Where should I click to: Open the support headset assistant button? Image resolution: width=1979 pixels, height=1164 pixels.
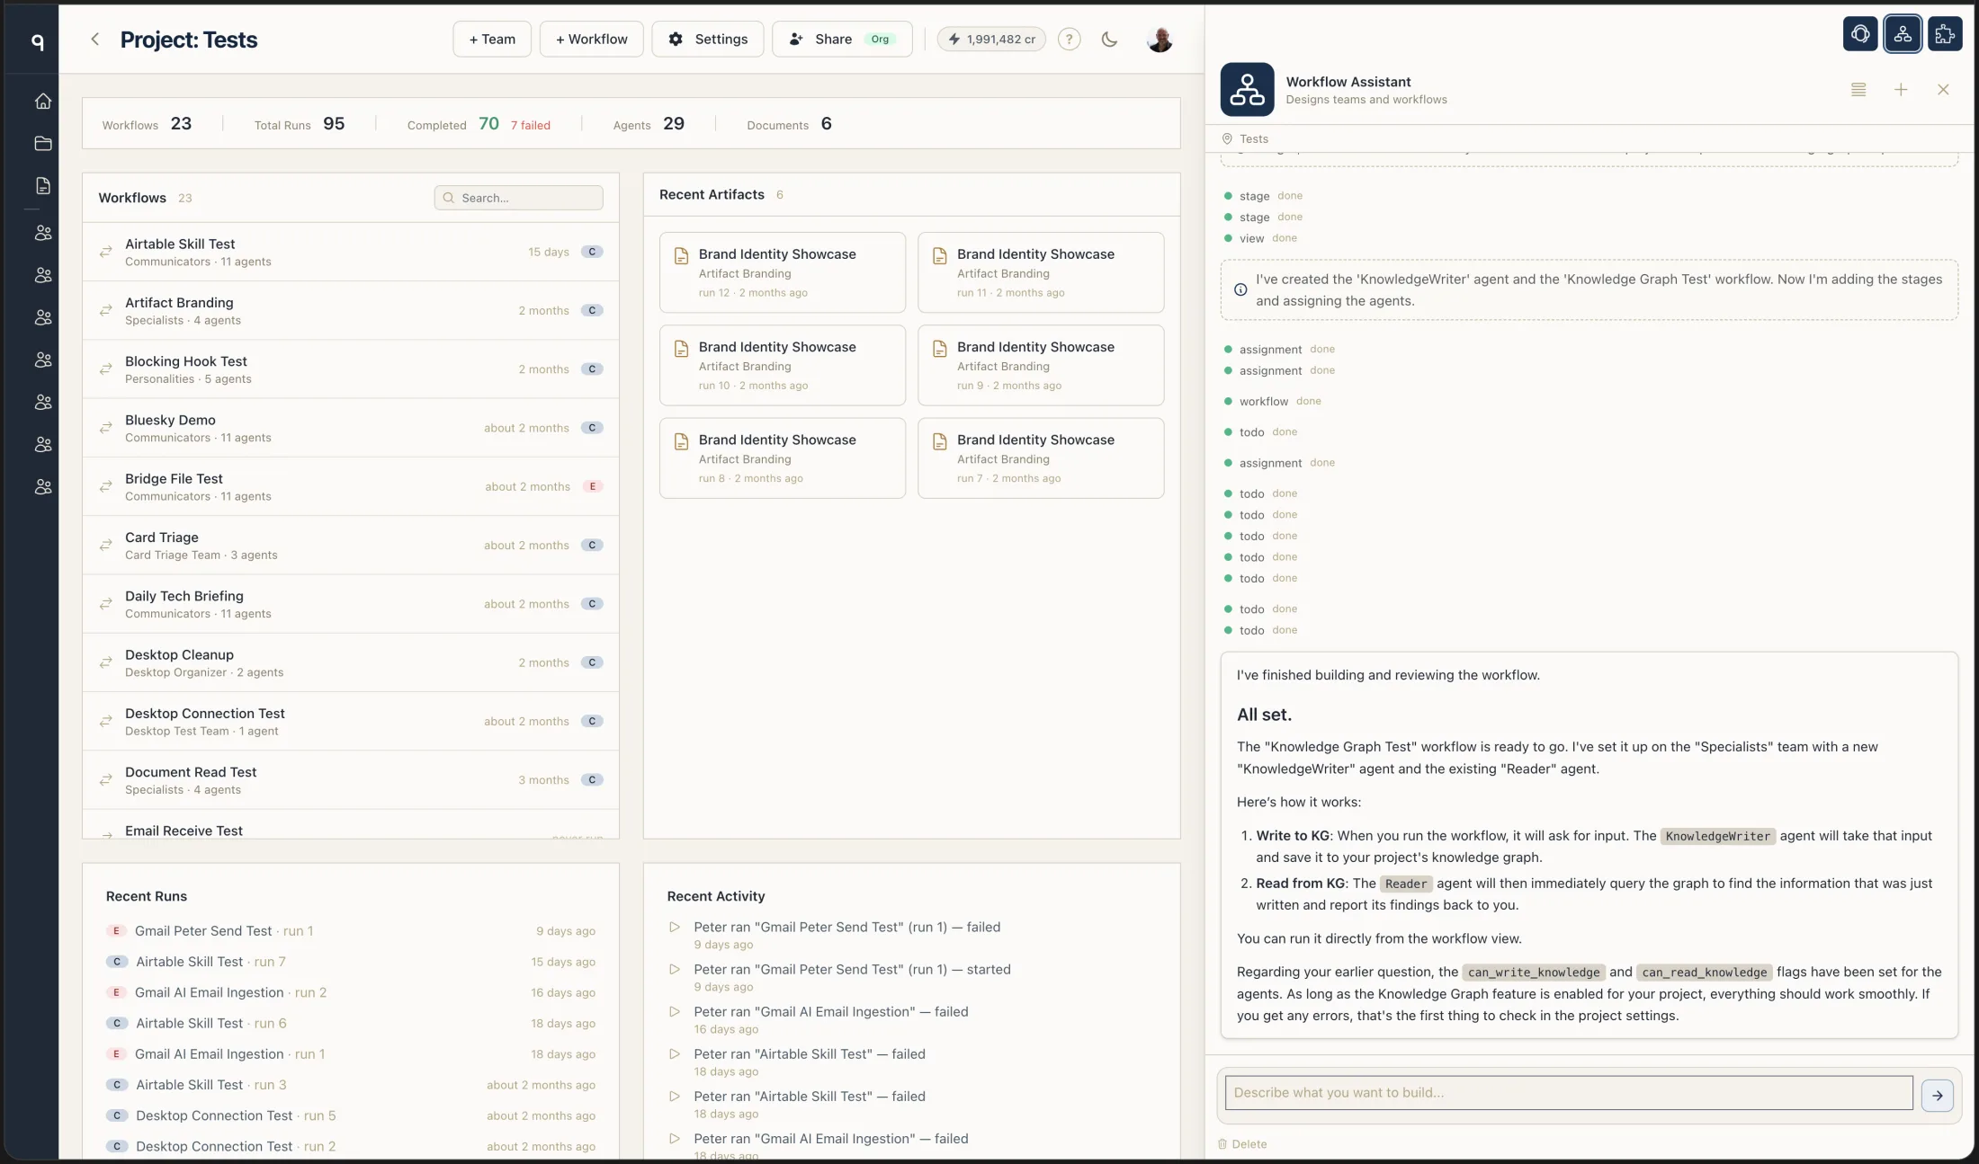point(1860,34)
